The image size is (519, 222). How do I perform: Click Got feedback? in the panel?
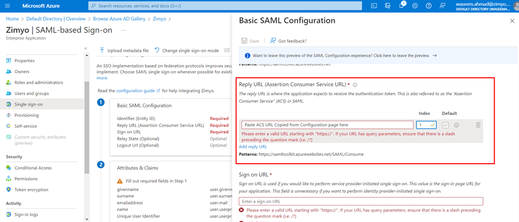pyautogui.click(x=288, y=41)
